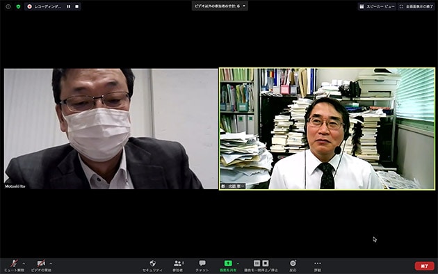438x274 pixels.
Task: Pause recording in the bottom toolbar
Action: (x=257, y=263)
